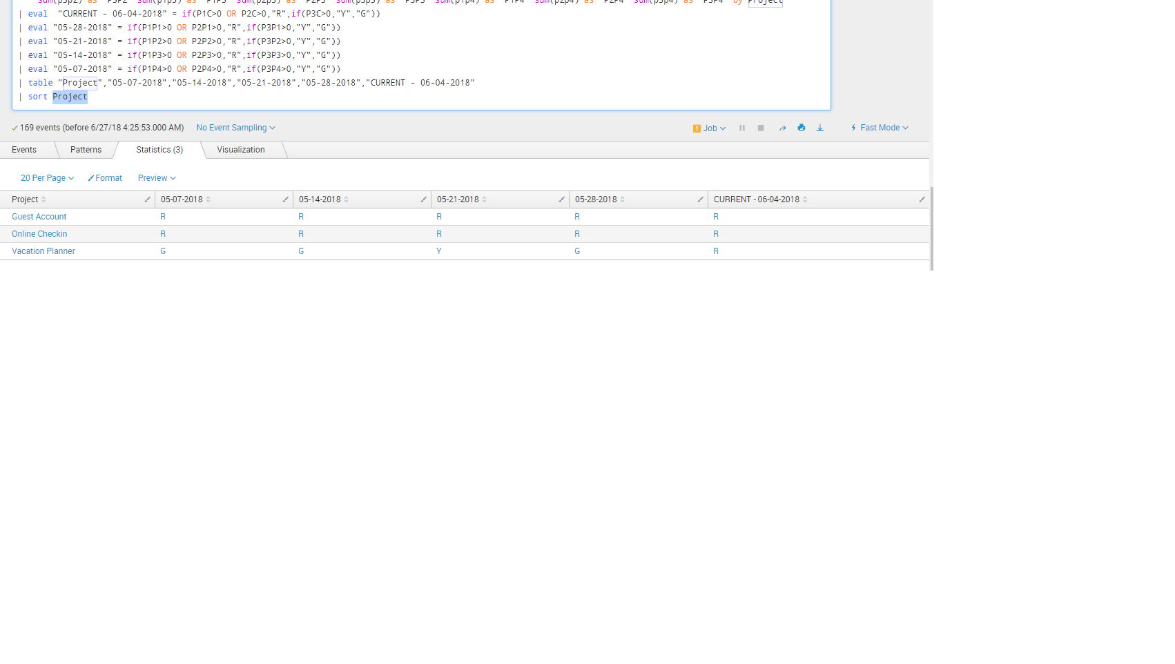Click the pencil icon in Project column header
The height and width of the screenshot is (664, 1175).
(x=147, y=199)
